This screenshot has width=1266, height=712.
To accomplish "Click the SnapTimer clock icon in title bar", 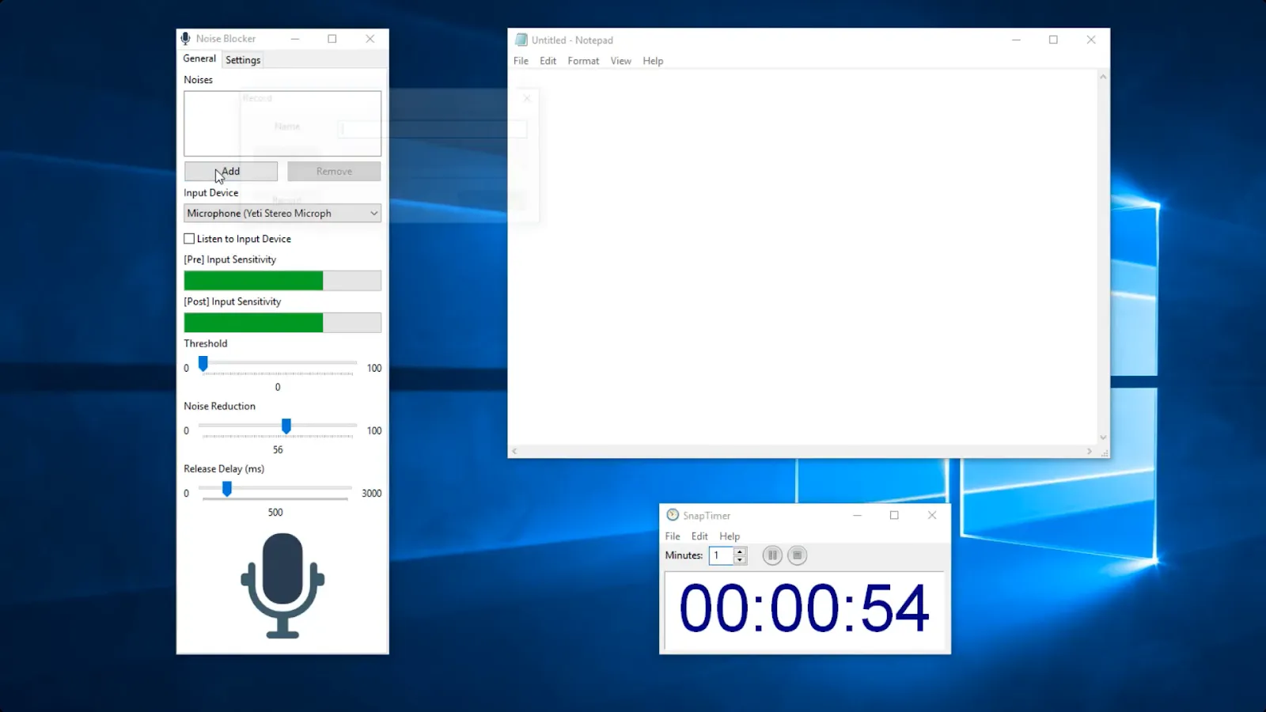I will (x=673, y=515).
